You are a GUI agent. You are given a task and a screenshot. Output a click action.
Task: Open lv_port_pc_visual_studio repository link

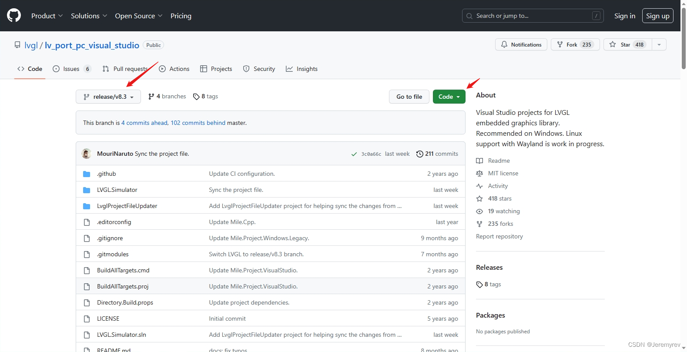(92, 45)
